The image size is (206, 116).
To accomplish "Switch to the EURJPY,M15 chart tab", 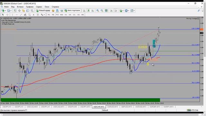I will click(x=169, y=107).
